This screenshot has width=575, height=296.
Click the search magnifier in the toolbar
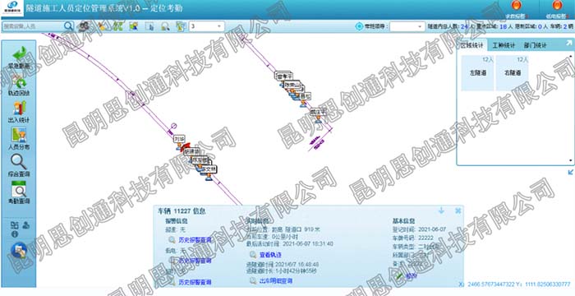click(68, 26)
